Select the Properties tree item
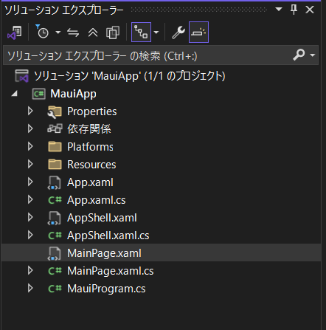Screen dimensions: 326x330 coord(92,111)
